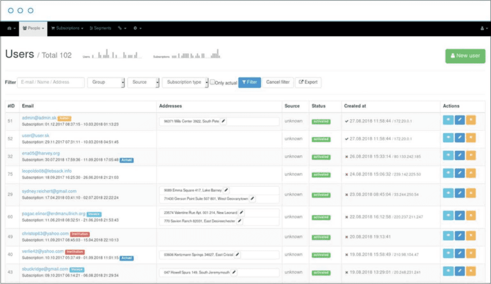Delete user leopoldo08@lebsack.info
Viewport: 491px width, 284px height.
(471, 173)
